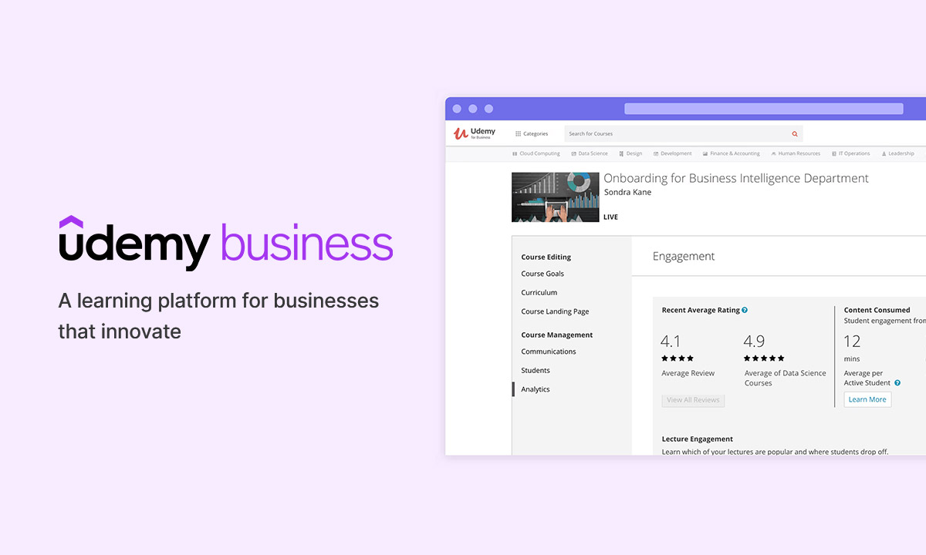Open the Cloud Computing category

[x=536, y=153]
